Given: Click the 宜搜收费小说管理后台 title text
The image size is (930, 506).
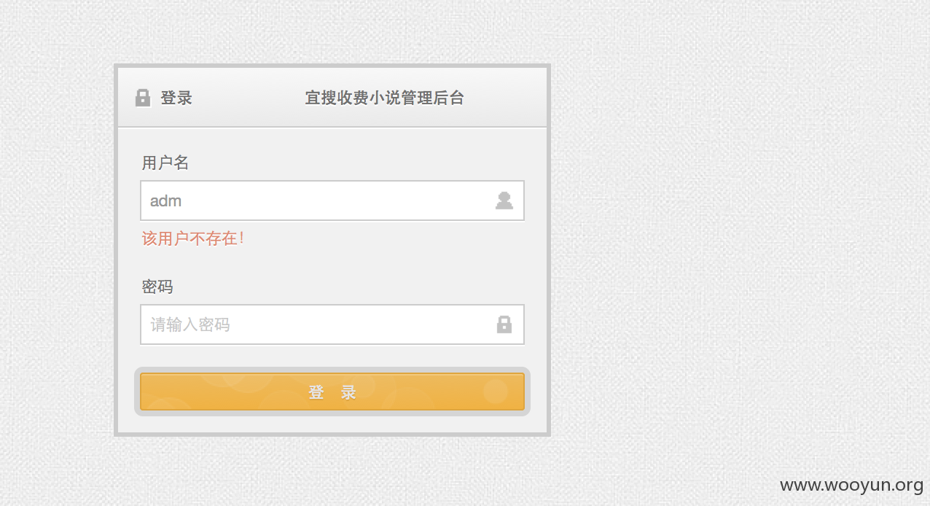Looking at the screenshot, I should click(385, 98).
